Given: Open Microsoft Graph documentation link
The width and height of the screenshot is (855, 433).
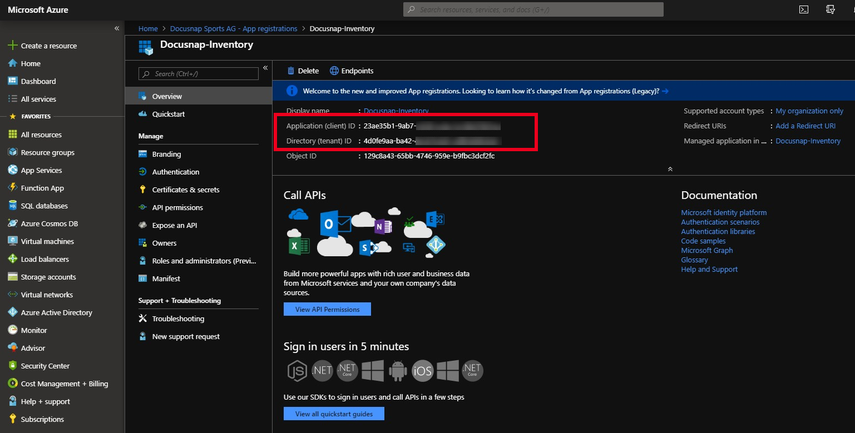Looking at the screenshot, I should 706,250.
